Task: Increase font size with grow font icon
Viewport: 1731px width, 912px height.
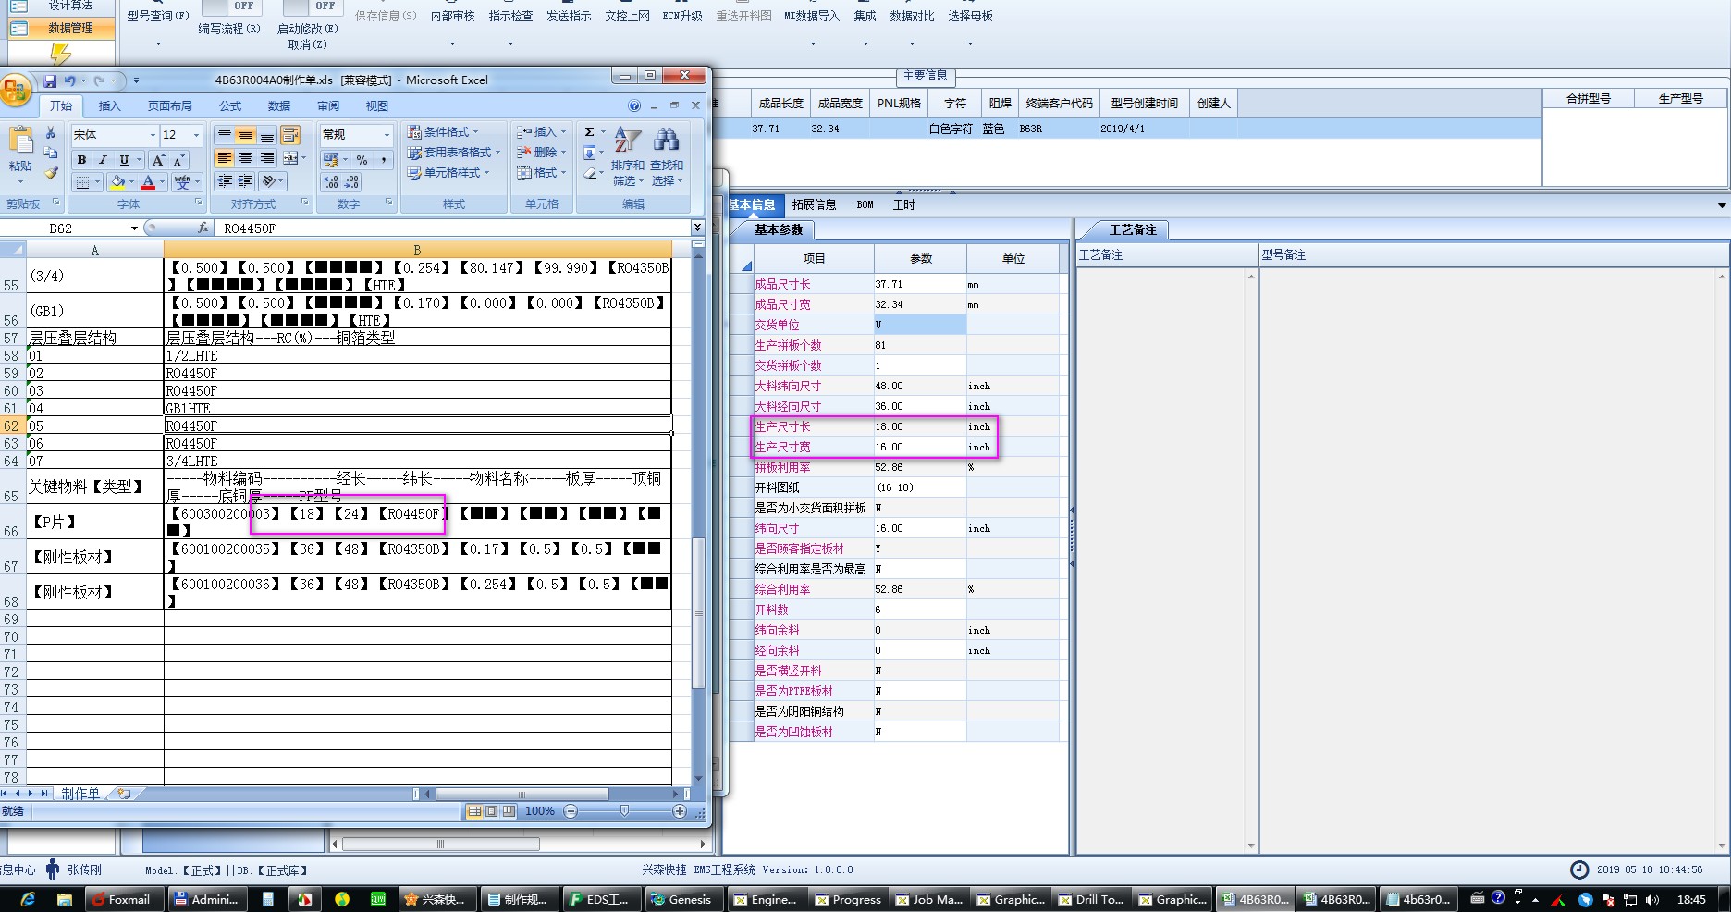Action: tap(158, 160)
